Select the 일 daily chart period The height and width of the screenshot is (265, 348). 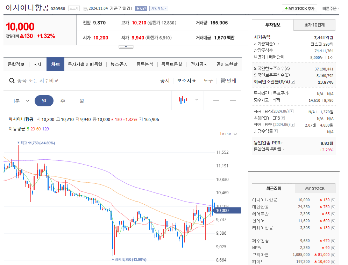pyautogui.click(x=44, y=101)
